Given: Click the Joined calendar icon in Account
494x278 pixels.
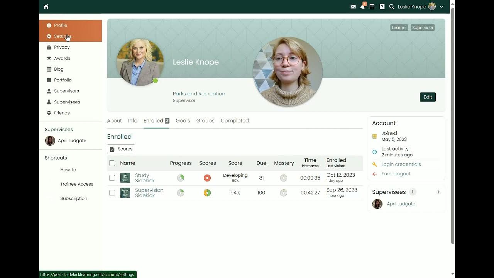Looking at the screenshot, I should tap(374, 136).
